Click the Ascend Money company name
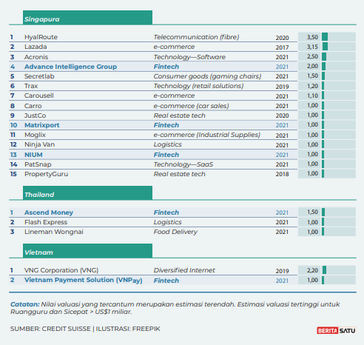 (x=49, y=212)
